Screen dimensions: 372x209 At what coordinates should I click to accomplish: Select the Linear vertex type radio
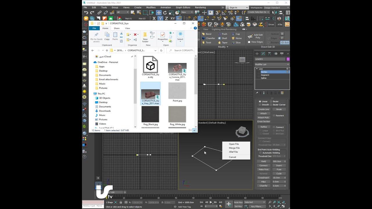[x=260, y=101]
